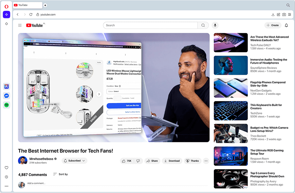The width and height of the screenshot is (295, 193).
Task: Click the Download button under the video
Action: (172, 161)
